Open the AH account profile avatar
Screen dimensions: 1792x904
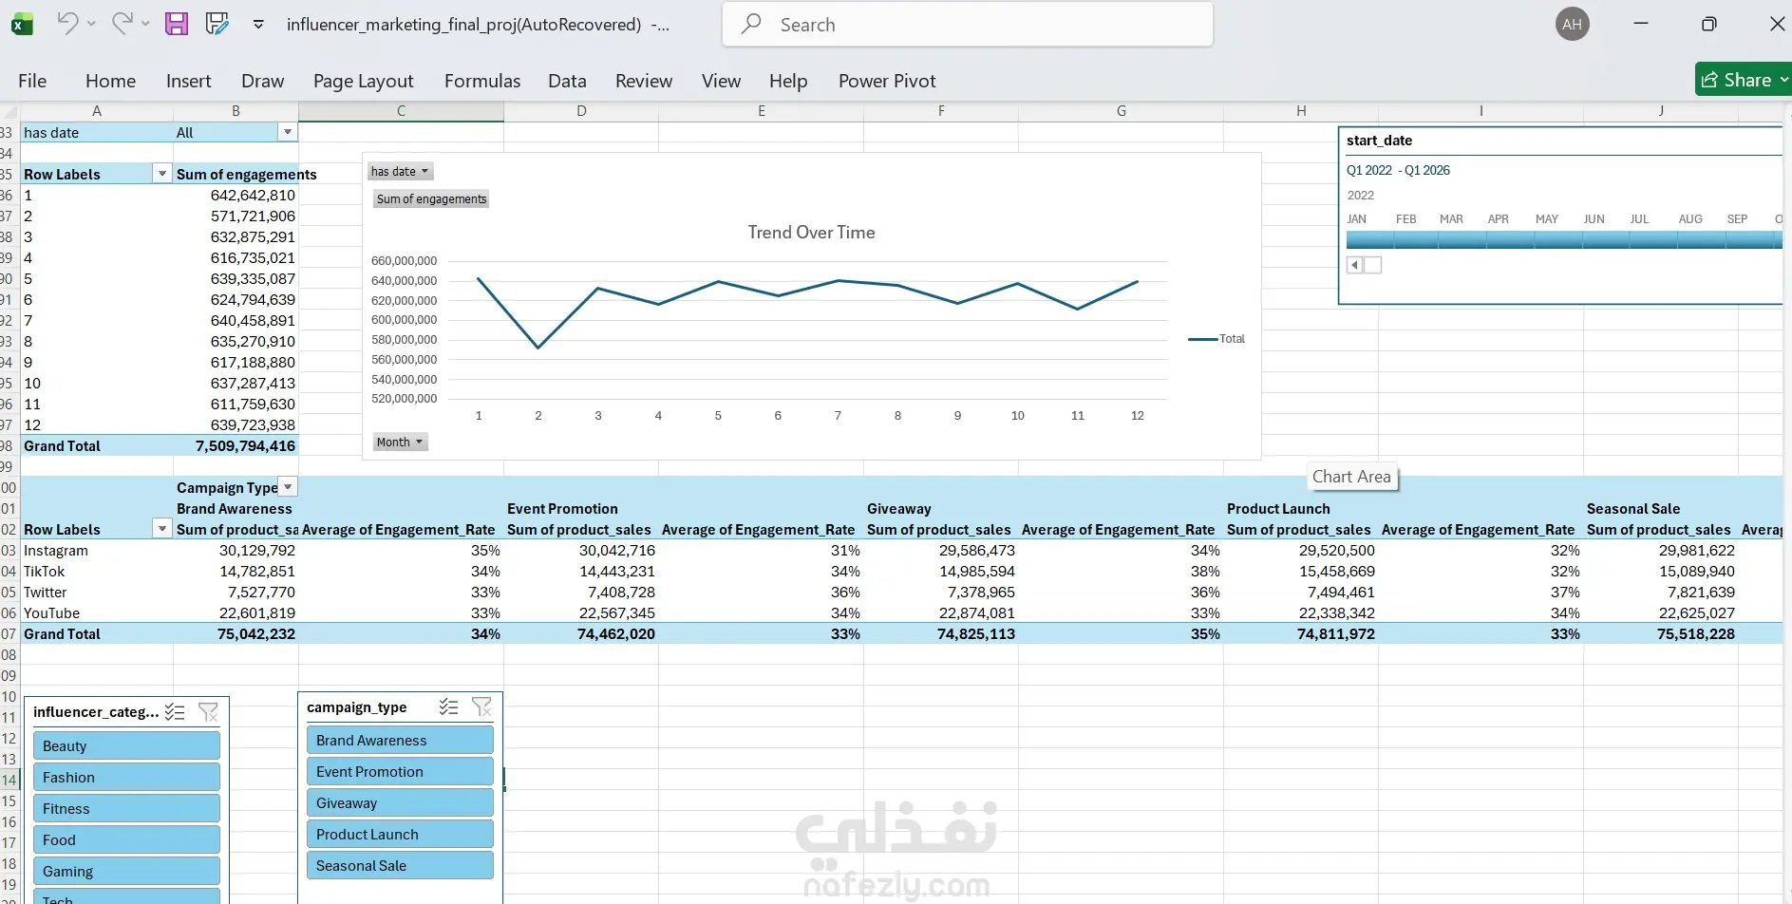pyautogui.click(x=1572, y=25)
